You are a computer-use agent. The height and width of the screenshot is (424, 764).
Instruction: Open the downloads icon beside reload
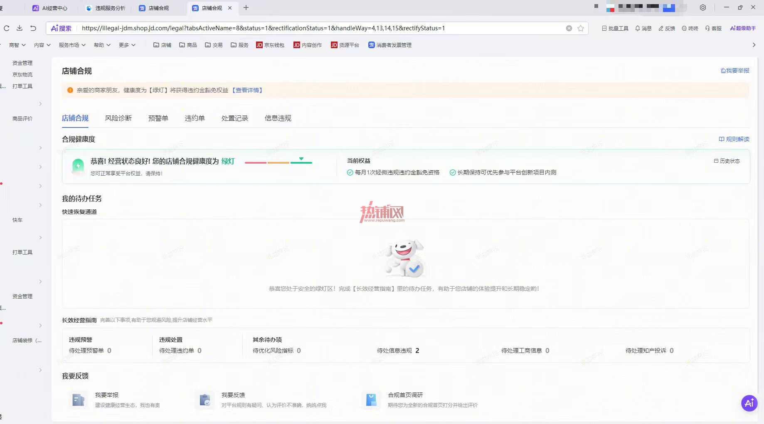point(20,28)
